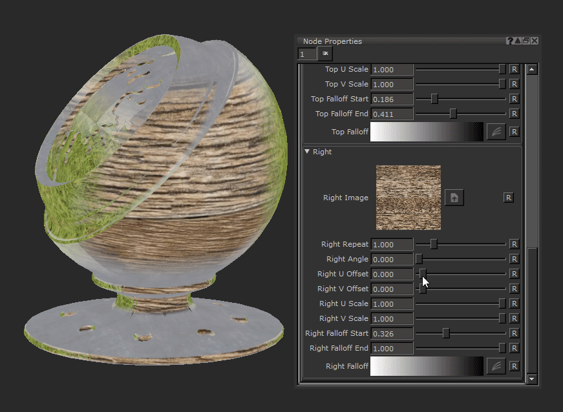Screen dimensions: 563x412
Task: Click the help question mark in Node Properties
Action: pos(510,41)
